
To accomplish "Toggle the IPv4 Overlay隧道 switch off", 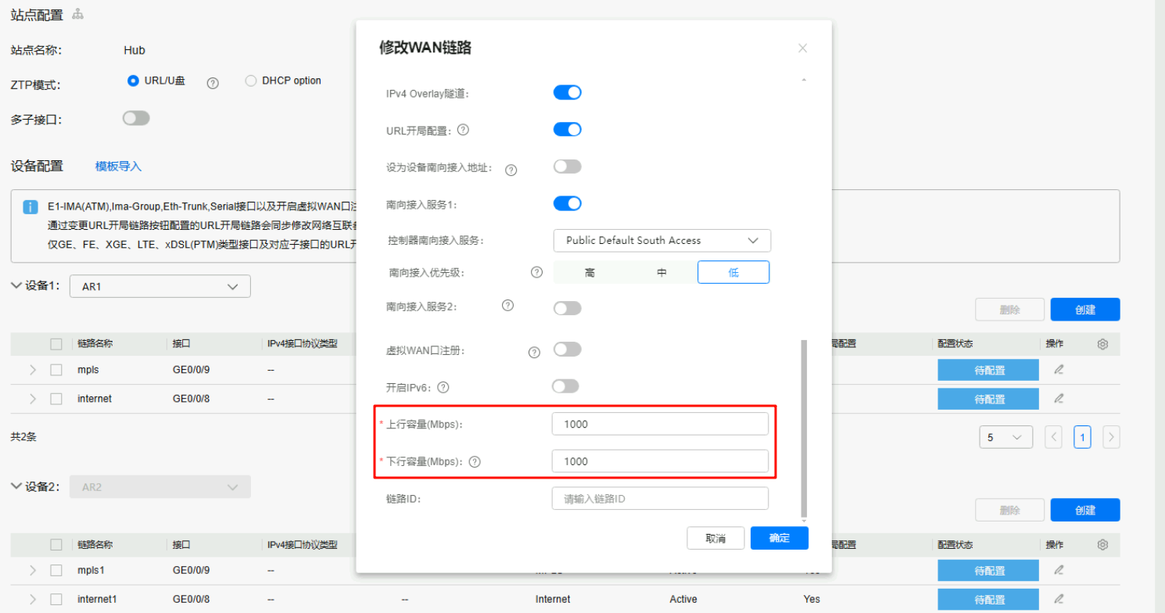I will tap(567, 92).
